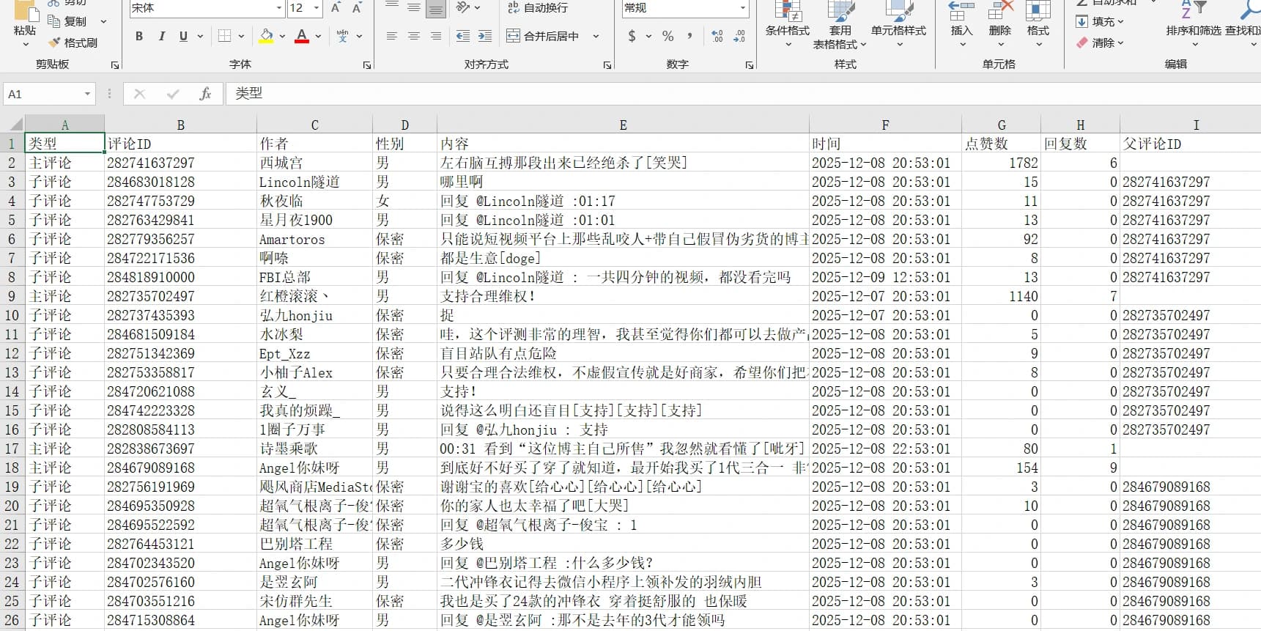Open font color dropdown arrow
Image resolution: width=1261 pixels, height=631 pixels.
(319, 36)
